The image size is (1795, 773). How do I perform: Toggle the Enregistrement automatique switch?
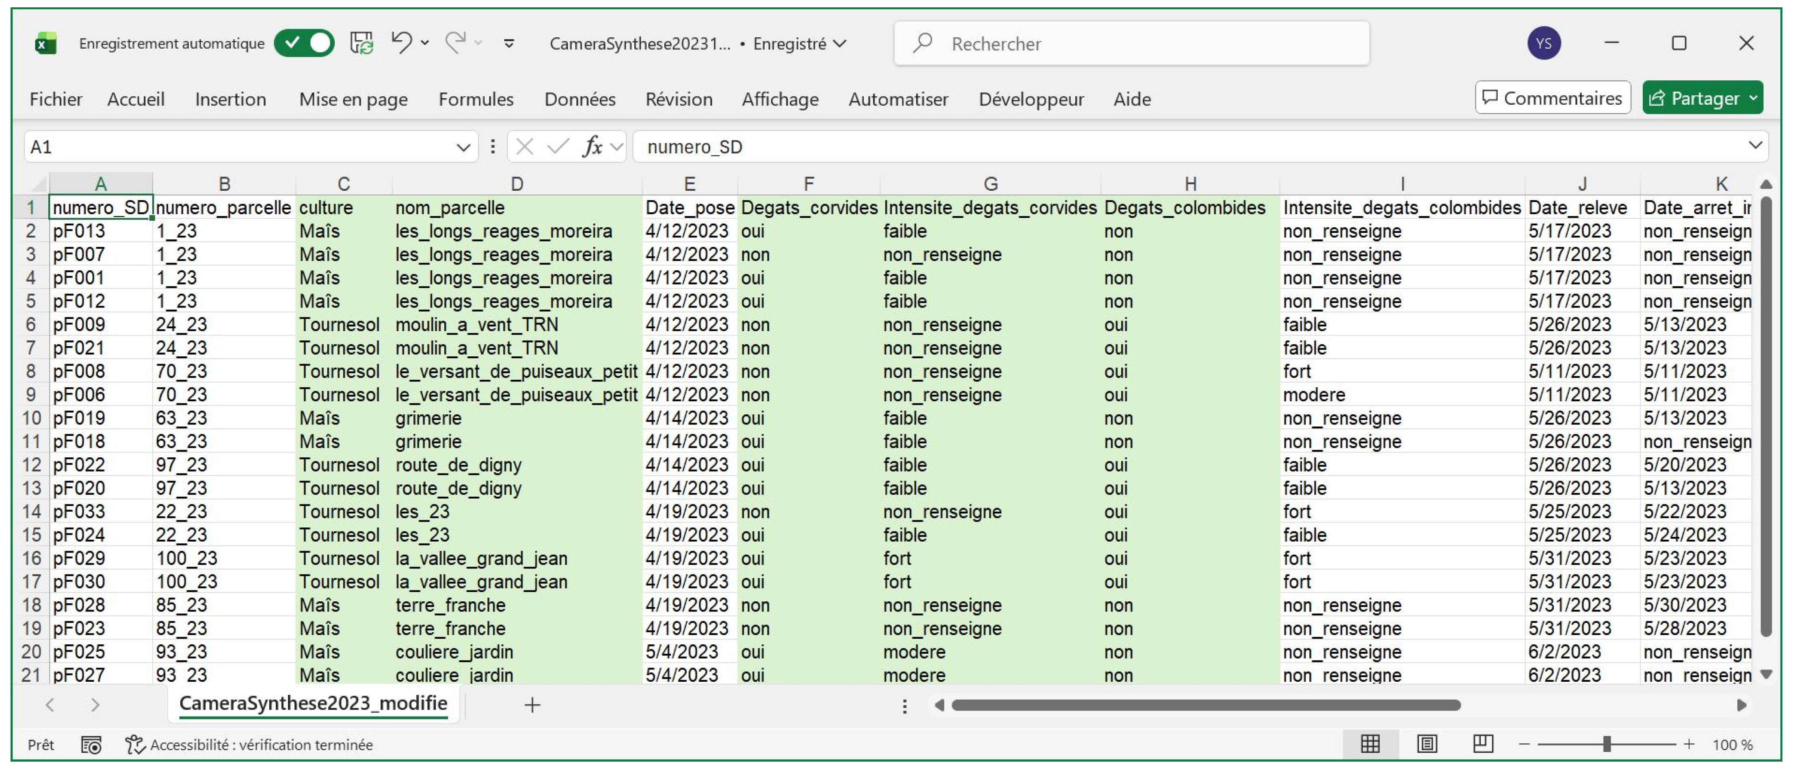pyautogui.click(x=304, y=43)
